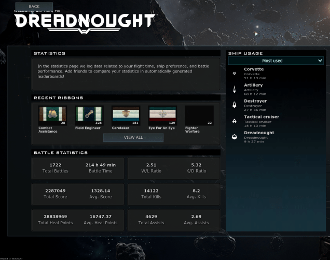Click VIEW ALL ribbons button
330x260 pixels.
point(133,138)
